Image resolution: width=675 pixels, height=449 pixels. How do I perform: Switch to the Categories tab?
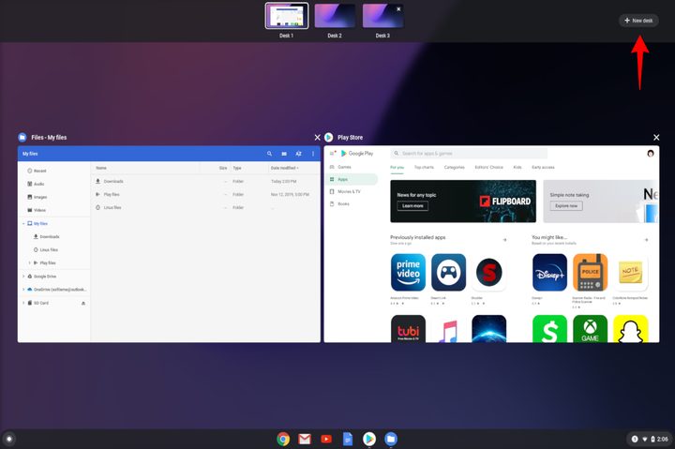coord(454,168)
